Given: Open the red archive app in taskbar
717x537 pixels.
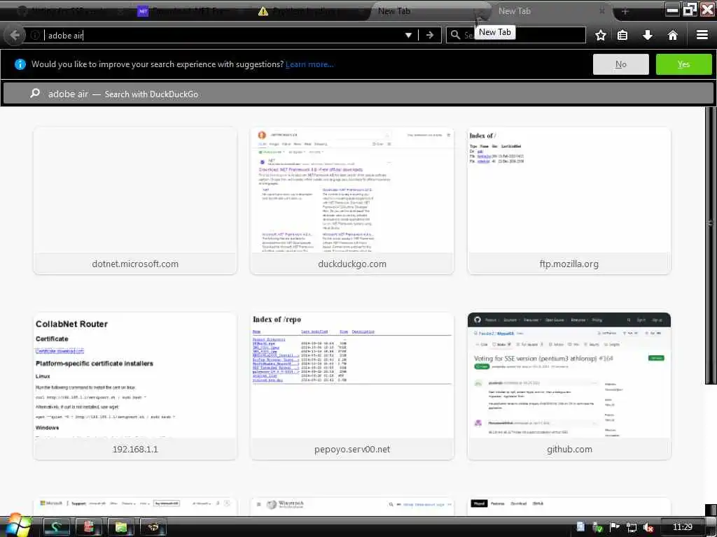Looking at the screenshot, I should (88, 527).
